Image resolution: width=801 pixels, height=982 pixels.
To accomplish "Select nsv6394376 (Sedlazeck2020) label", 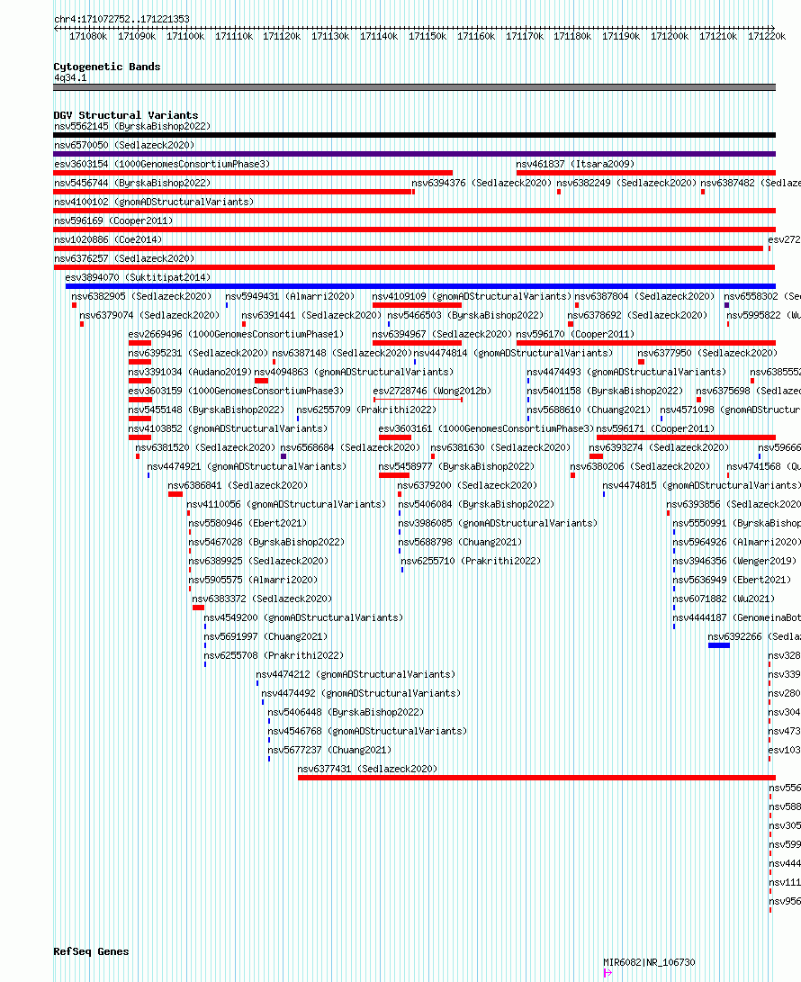I will coord(481,183).
